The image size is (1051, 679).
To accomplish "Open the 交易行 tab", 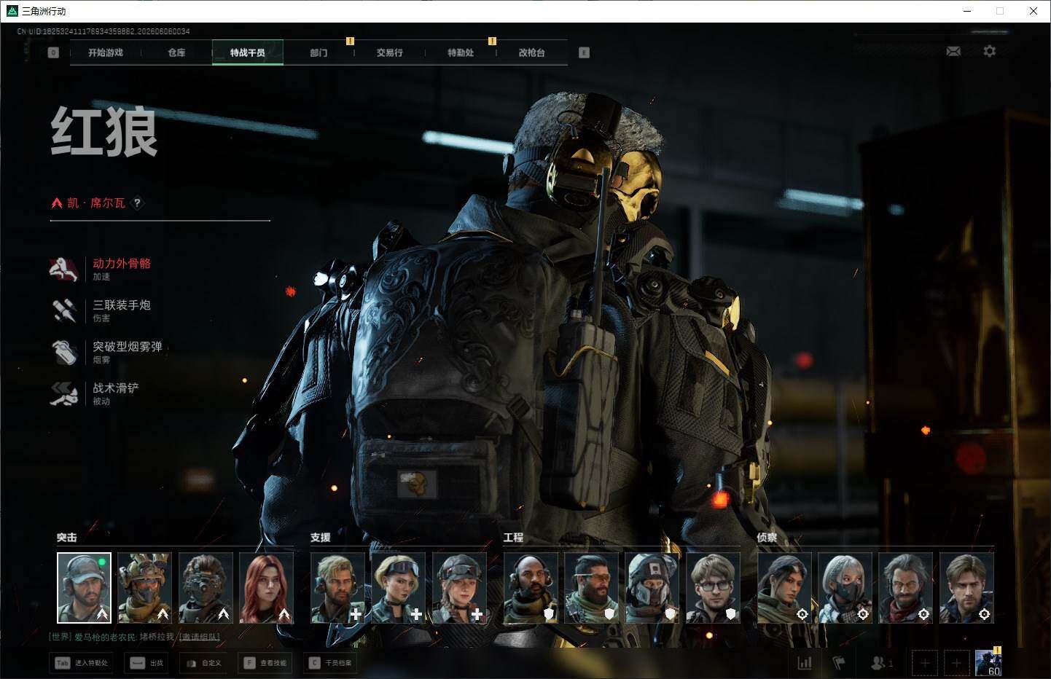I will [390, 52].
